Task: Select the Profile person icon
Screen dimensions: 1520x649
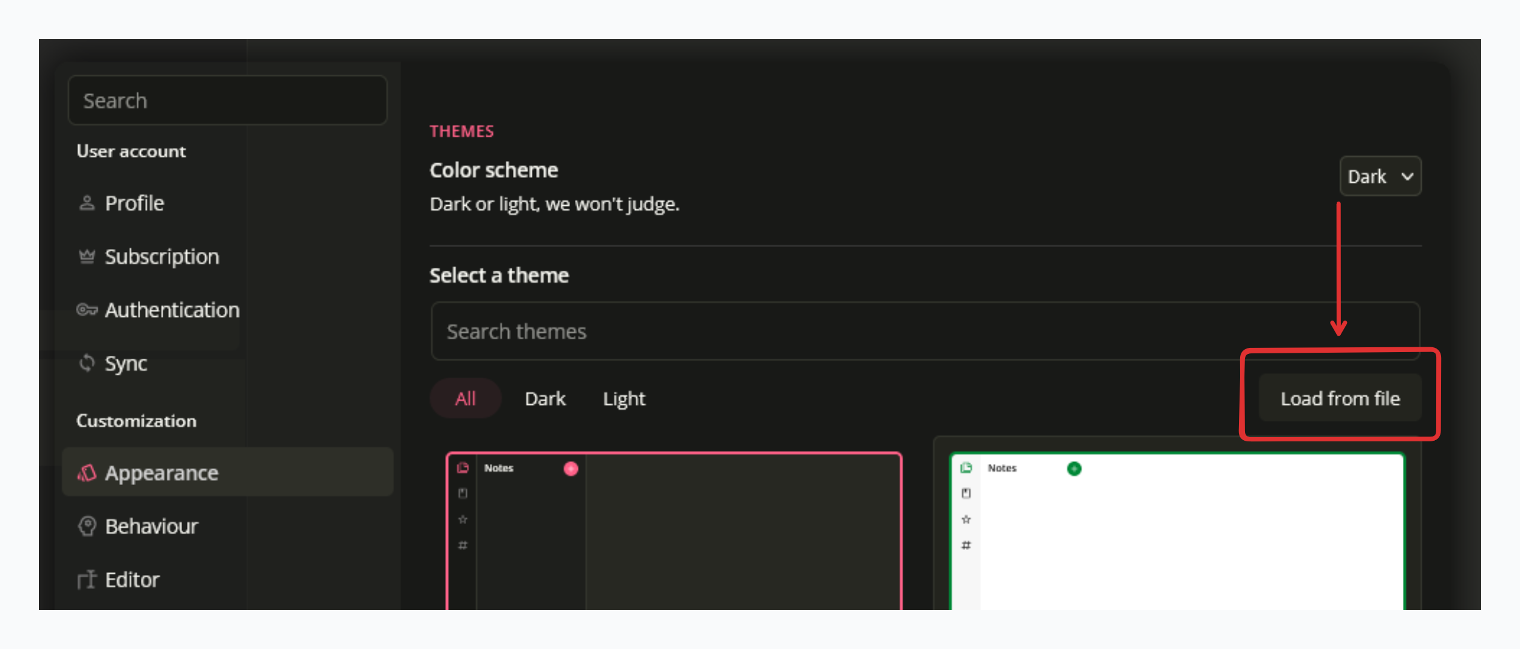Action: point(87,203)
